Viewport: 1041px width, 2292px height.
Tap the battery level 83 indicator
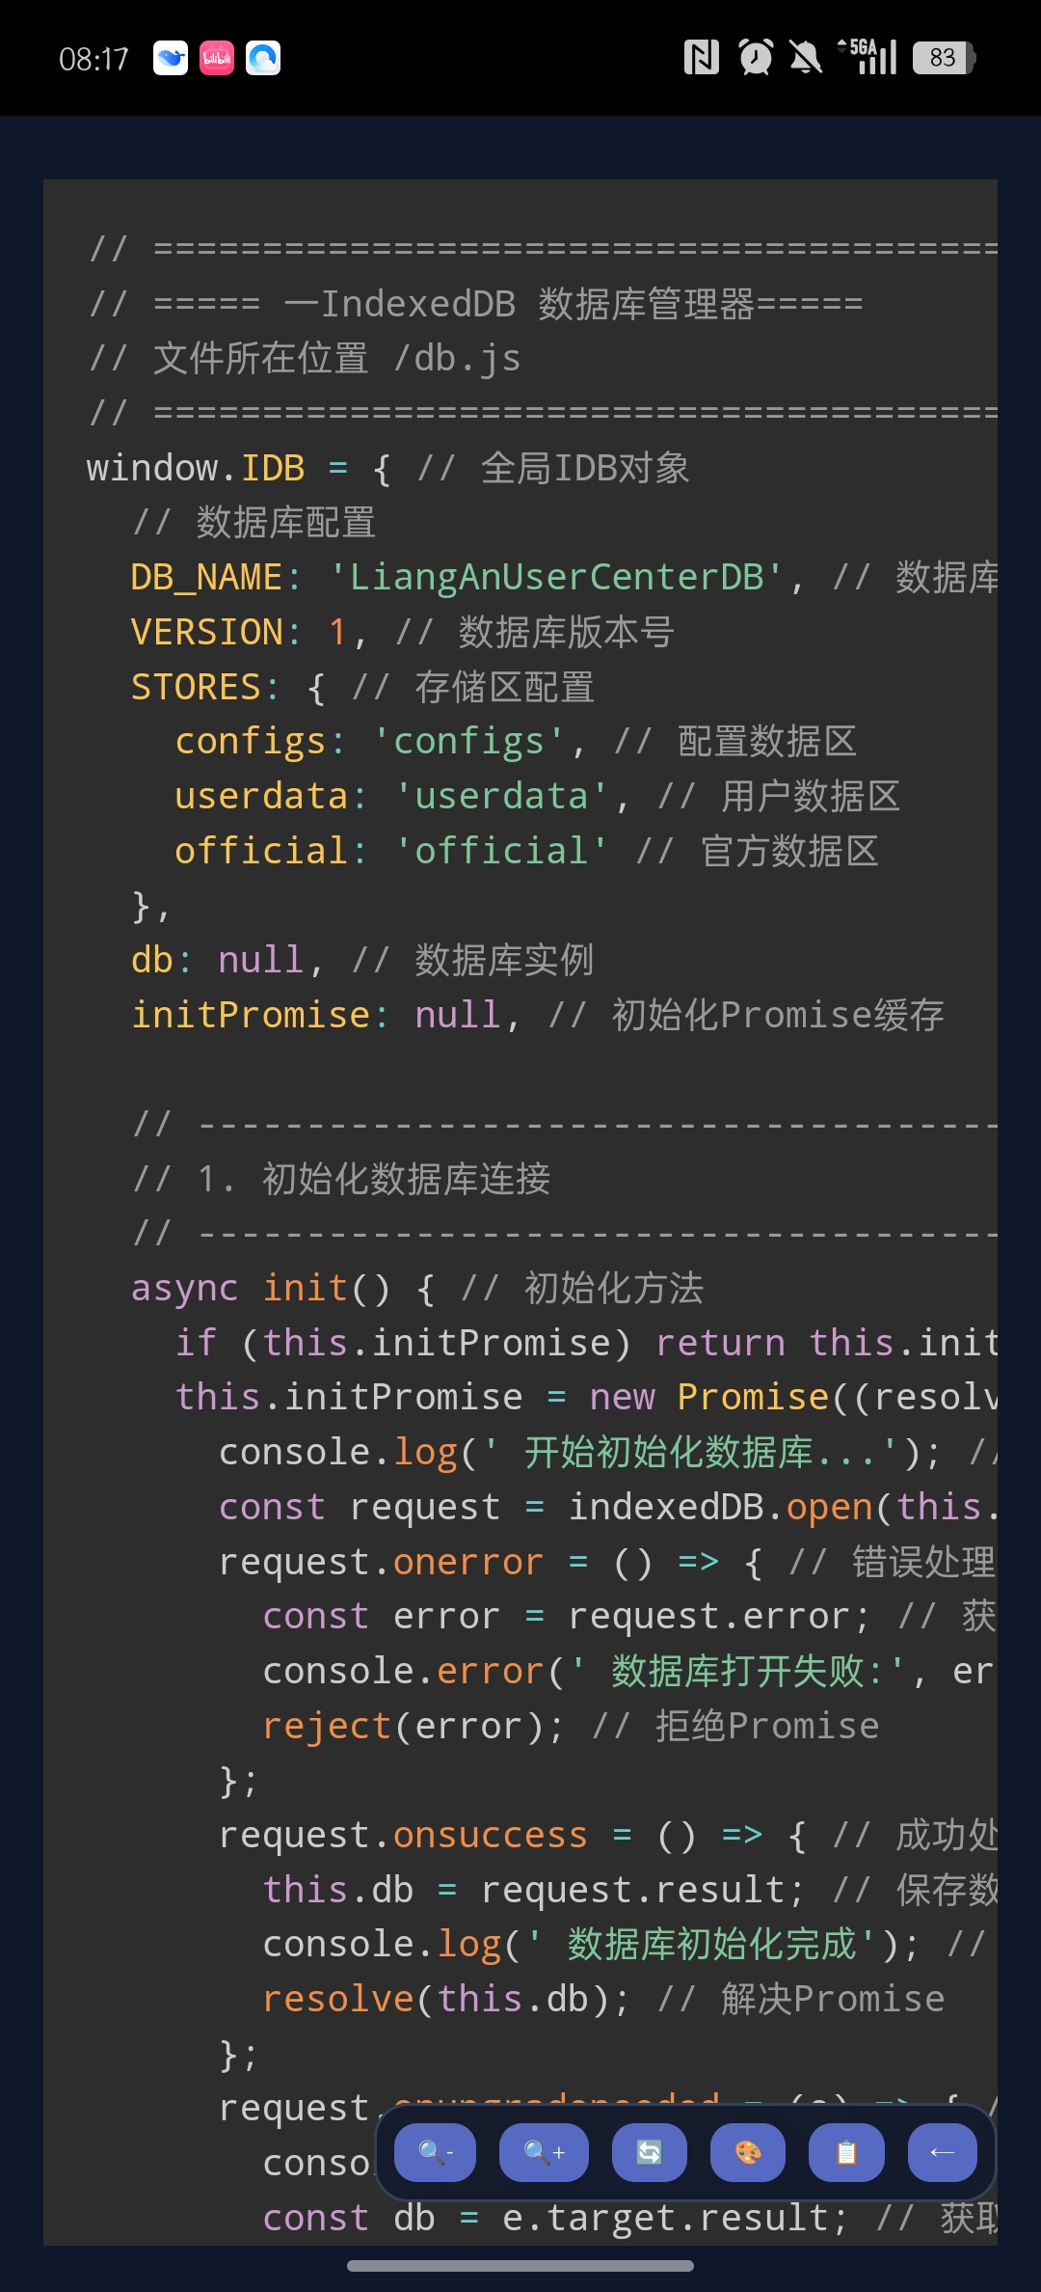click(942, 58)
